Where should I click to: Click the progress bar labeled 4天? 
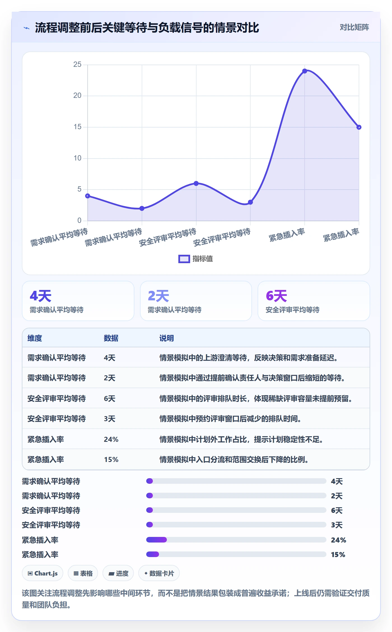click(236, 481)
